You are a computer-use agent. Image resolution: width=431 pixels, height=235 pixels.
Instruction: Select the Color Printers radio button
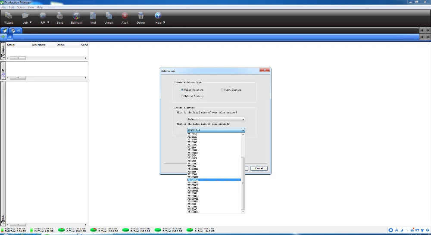(182, 90)
